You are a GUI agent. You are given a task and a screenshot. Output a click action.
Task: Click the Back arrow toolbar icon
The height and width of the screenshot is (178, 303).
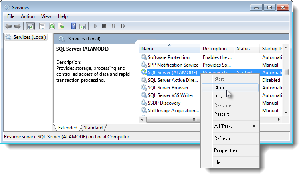(x=8, y=26)
